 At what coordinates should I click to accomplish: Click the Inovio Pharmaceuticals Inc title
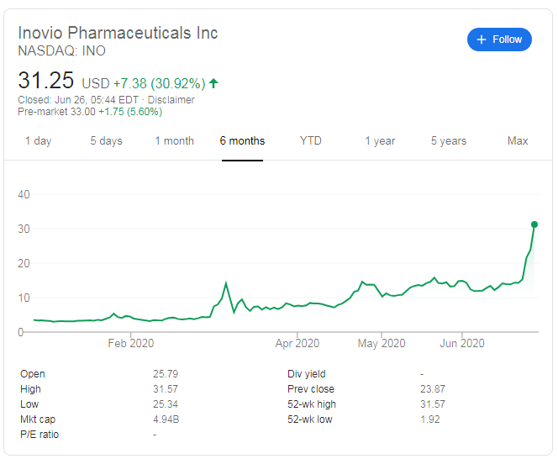118,33
